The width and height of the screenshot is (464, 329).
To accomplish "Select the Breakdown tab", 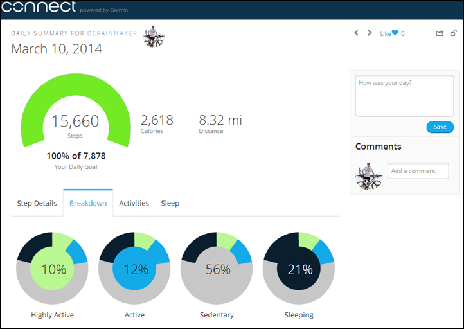I will (88, 203).
